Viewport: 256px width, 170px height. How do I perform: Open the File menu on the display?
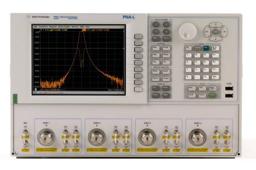coord(36,27)
